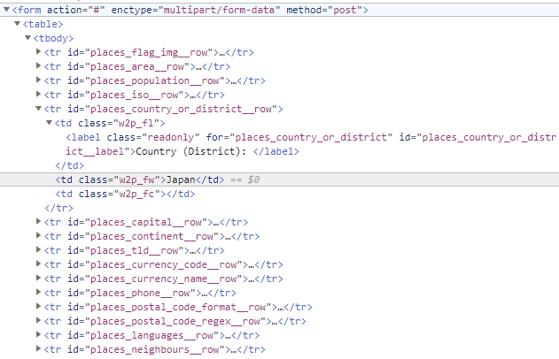559x359 pixels.
Task: Collapse the form element node
Action: (x=6, y=10)
